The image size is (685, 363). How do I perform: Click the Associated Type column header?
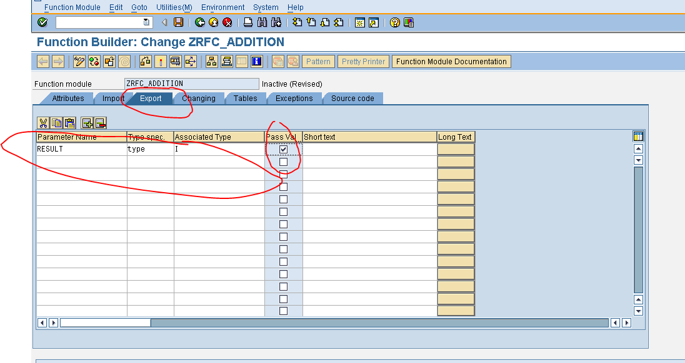coord(219,137)
